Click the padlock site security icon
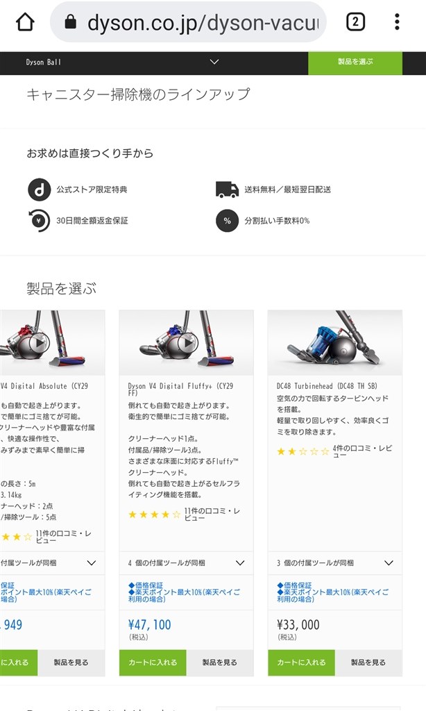 [70, 22]
